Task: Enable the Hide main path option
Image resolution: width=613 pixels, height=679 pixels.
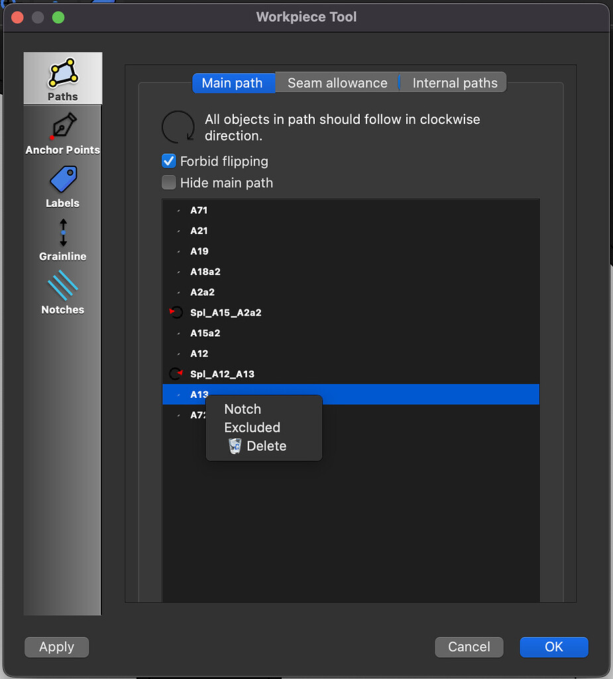Action: click(x=168, y=182)
